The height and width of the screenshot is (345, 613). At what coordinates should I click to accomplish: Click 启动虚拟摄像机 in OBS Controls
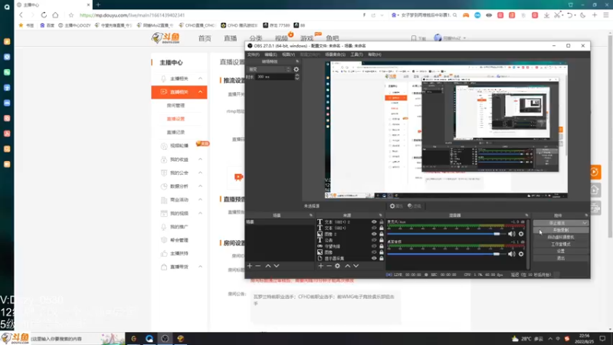click(561, 237)
